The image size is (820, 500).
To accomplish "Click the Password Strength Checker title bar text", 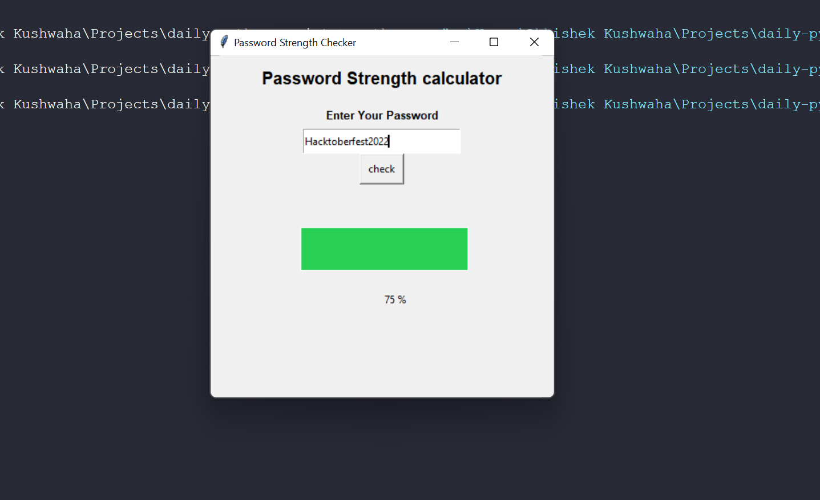I will pyautogui.click(x=295, y=43).
